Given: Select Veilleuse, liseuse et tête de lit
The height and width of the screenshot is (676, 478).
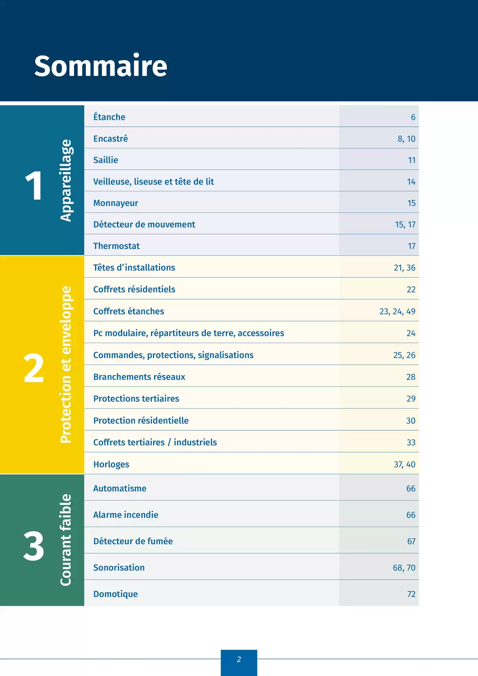Looking at the screenshot, I should click(x=153, y=182).
